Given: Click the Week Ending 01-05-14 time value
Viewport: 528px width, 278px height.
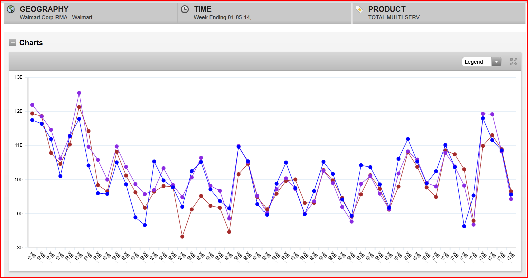Looking at the screenshot, I should tap(225, 17).
